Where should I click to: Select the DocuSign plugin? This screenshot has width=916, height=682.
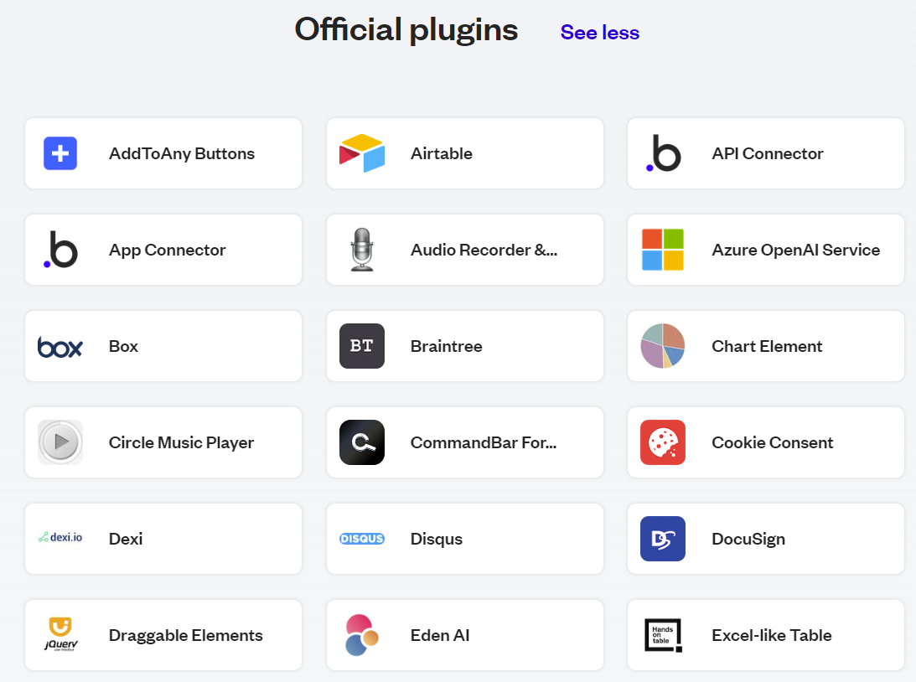click(766, 539)
